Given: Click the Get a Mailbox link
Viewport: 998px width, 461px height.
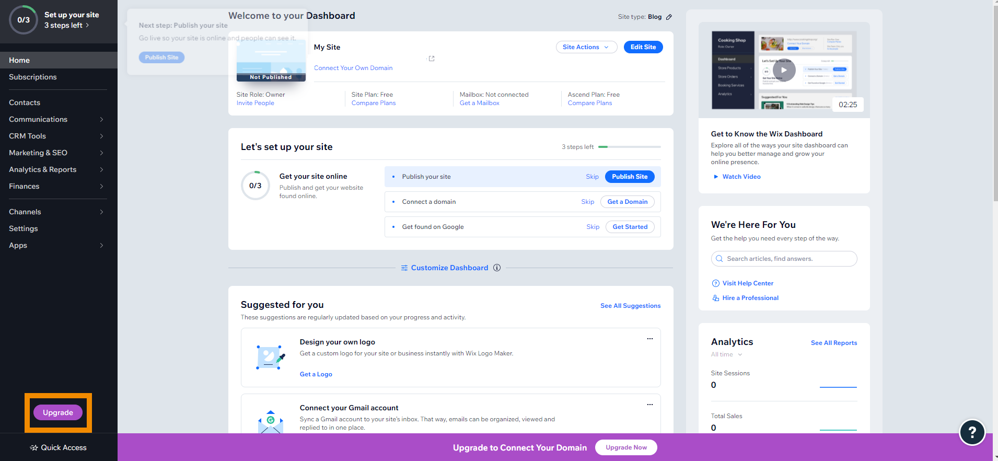Looking at the screenshot, I should click(479, 103).
